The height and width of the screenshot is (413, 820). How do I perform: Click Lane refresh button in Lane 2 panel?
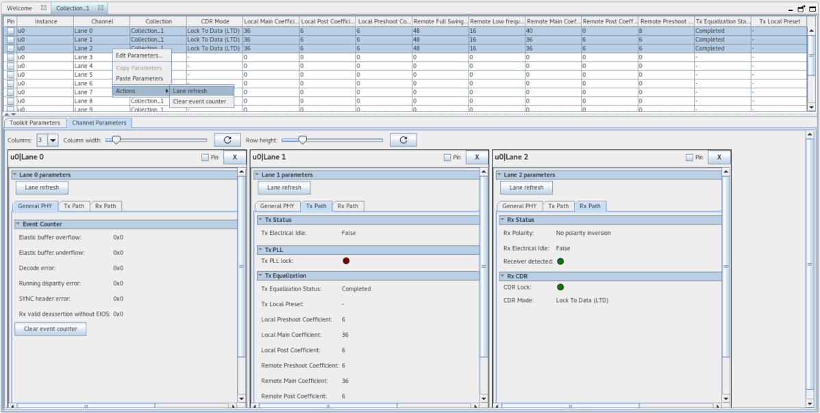tap(526, 188)
